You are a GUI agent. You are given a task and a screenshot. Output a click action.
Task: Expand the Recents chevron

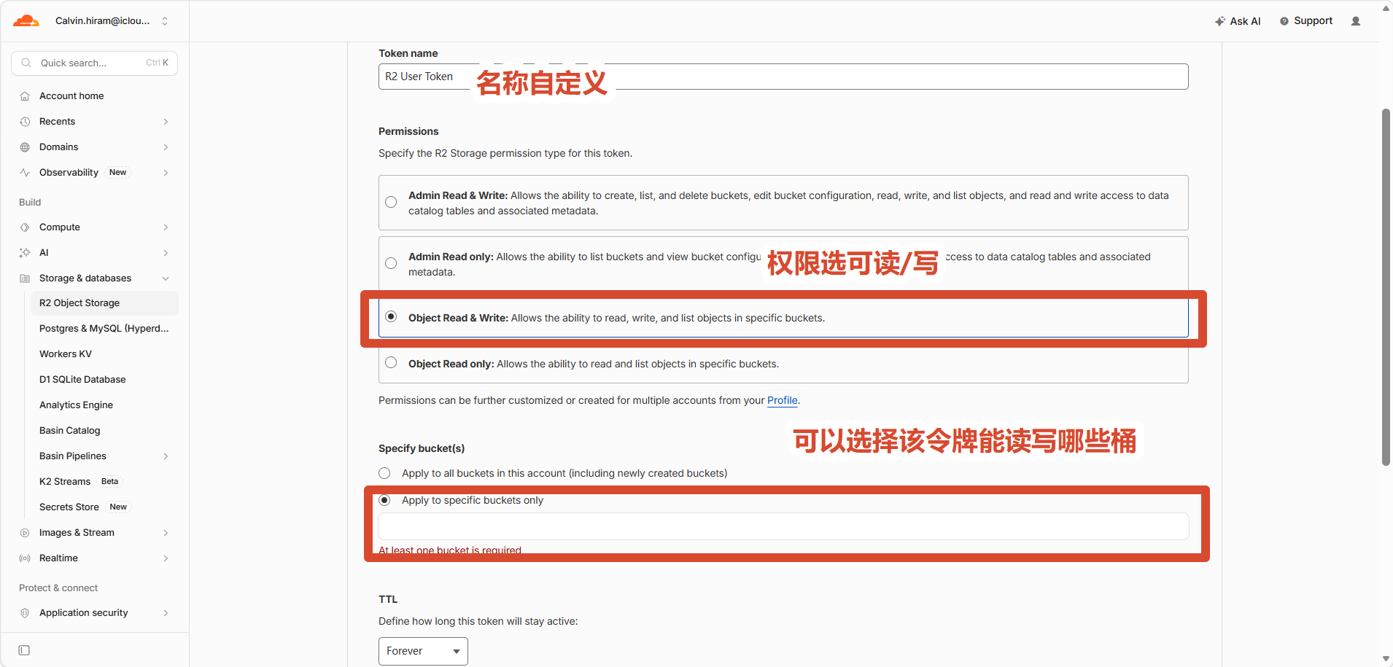tap(166, 122)
